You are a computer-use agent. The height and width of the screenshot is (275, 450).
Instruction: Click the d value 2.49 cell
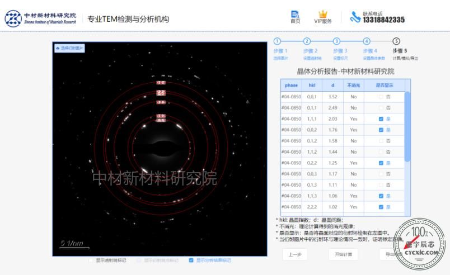click(332, 108)
